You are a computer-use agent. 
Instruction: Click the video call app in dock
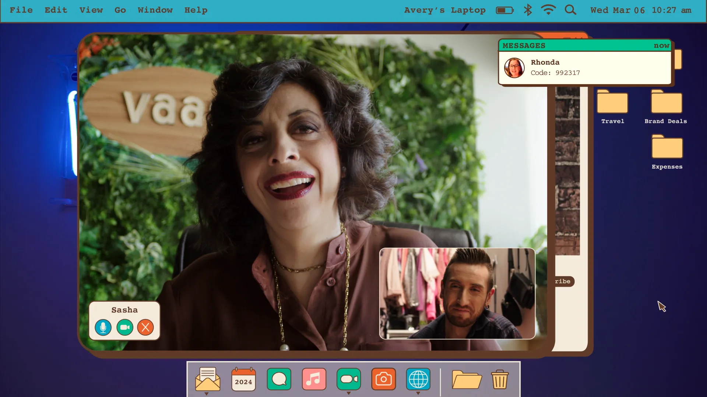(348, 379)
